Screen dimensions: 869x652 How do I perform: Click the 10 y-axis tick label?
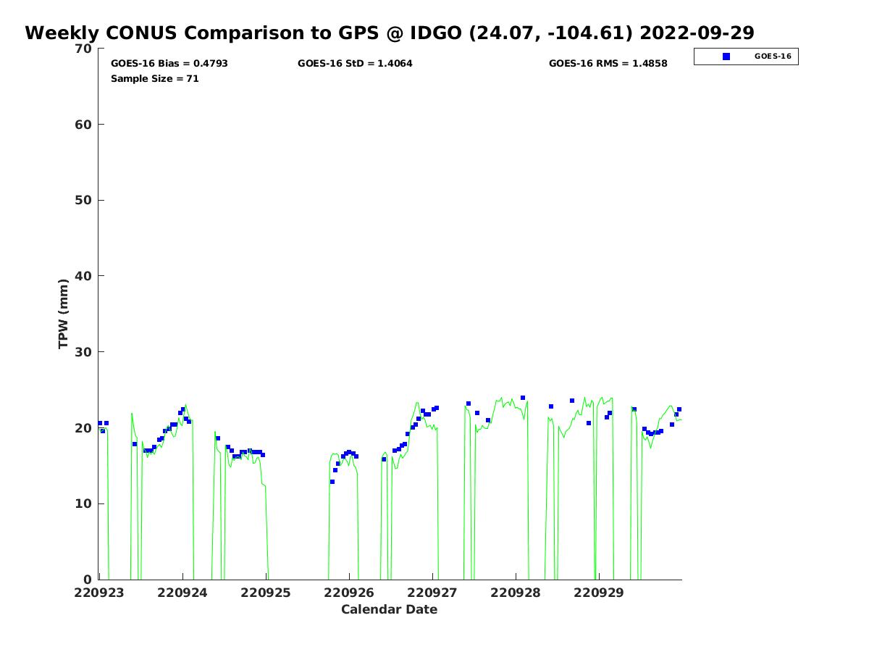pos(84,504)
